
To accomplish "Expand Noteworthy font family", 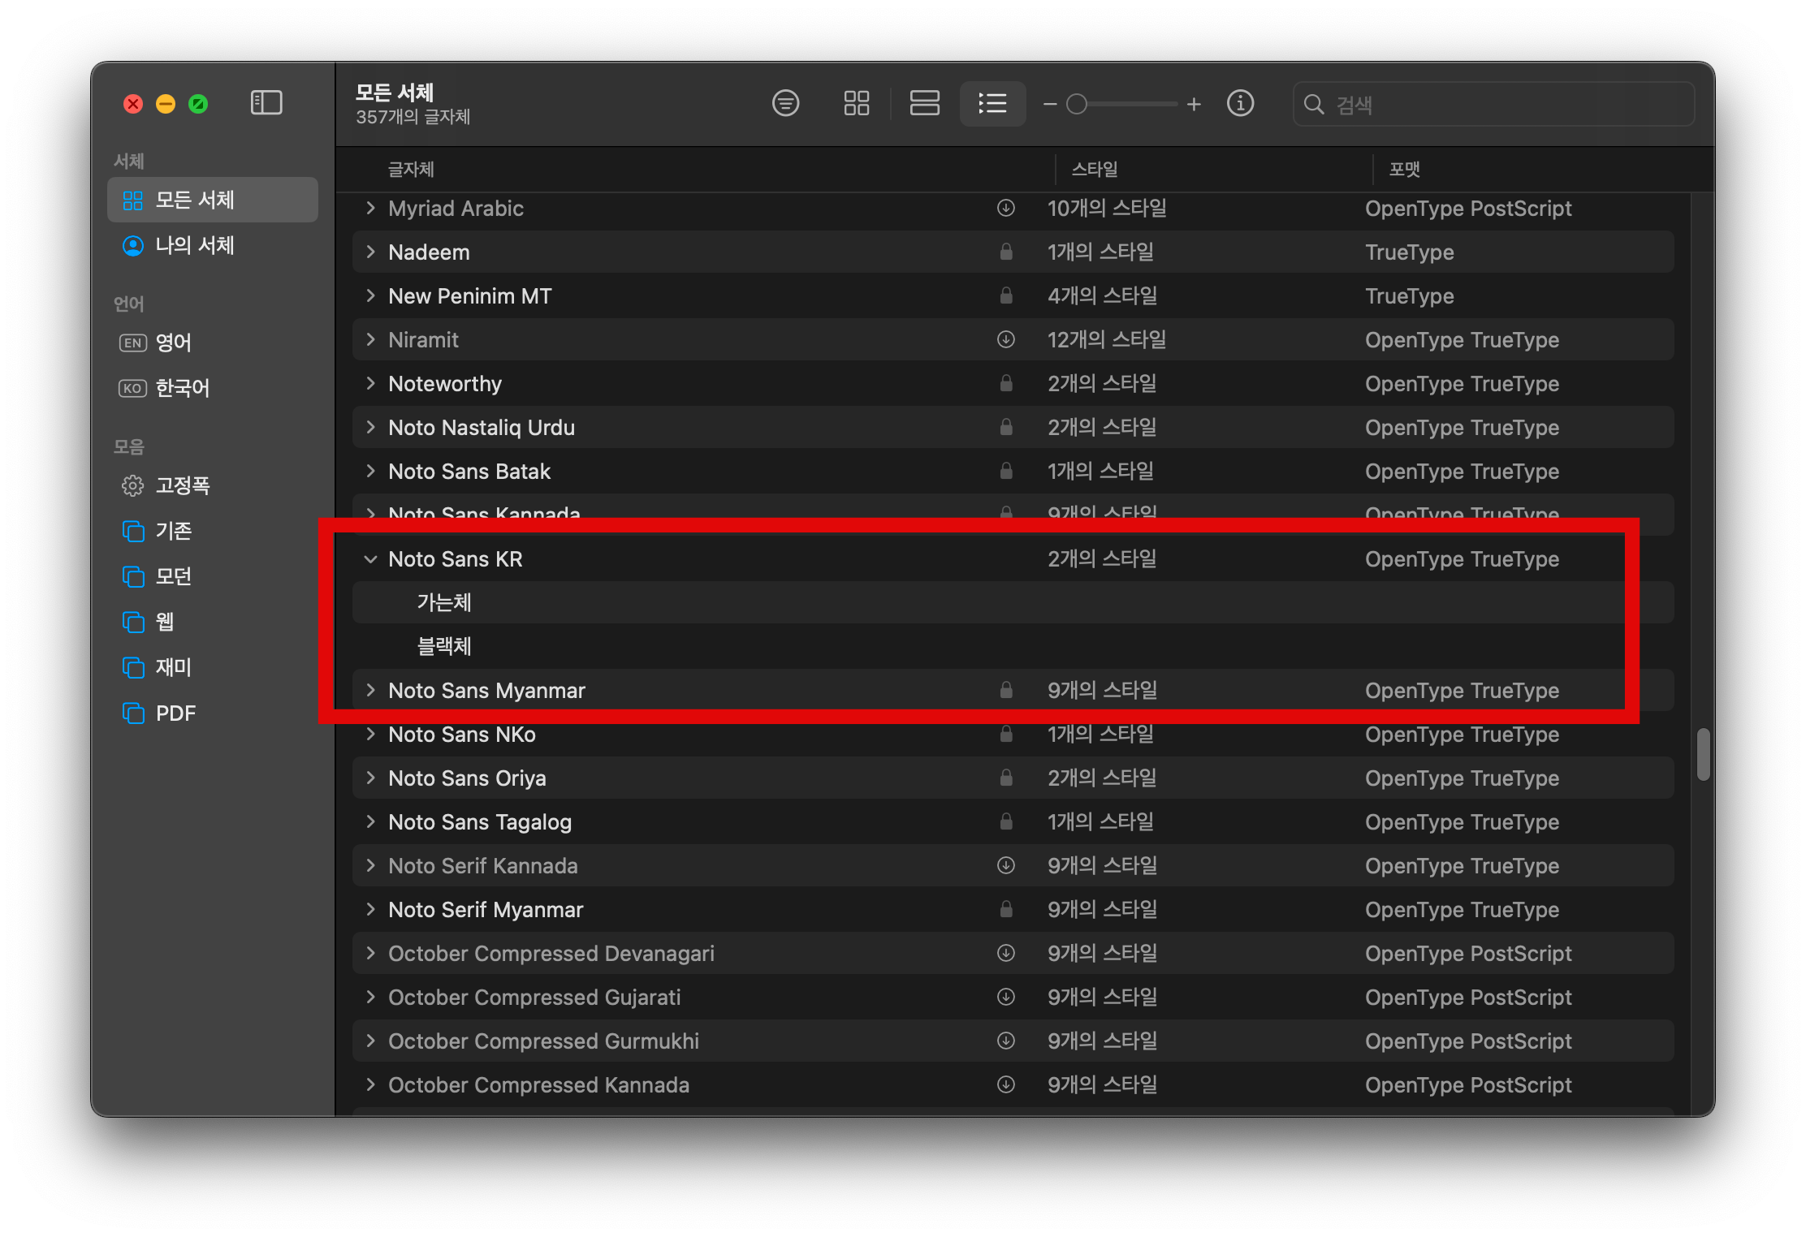I will pyautogui.click(x=370, y=383).
